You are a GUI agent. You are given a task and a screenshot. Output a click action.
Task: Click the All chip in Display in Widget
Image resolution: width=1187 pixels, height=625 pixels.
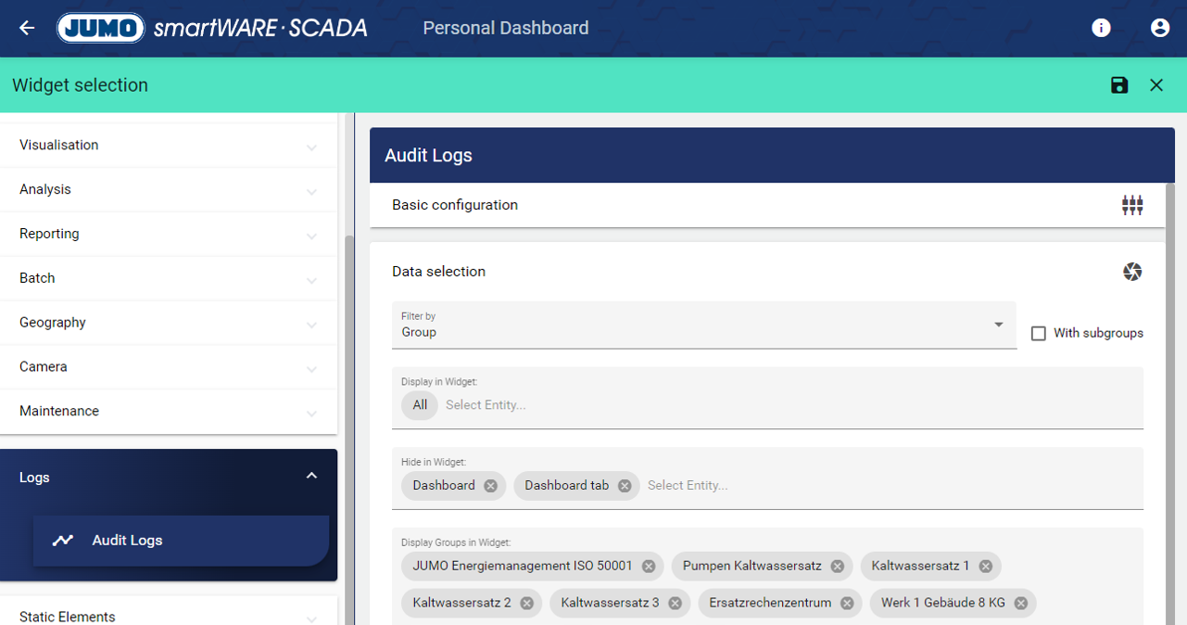click(420, 405)
